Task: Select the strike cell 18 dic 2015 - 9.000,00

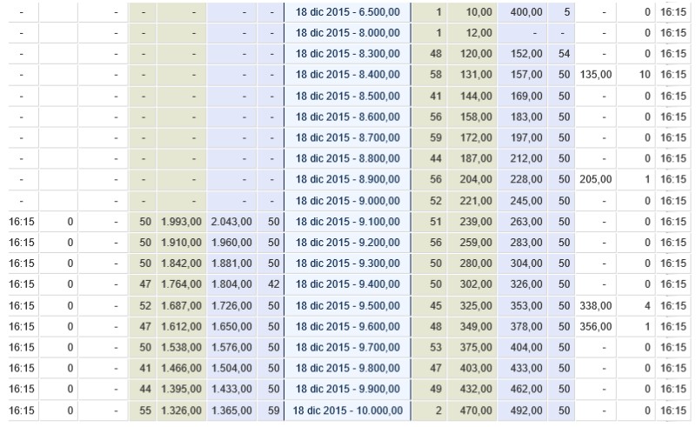Action: click(347, 201)
